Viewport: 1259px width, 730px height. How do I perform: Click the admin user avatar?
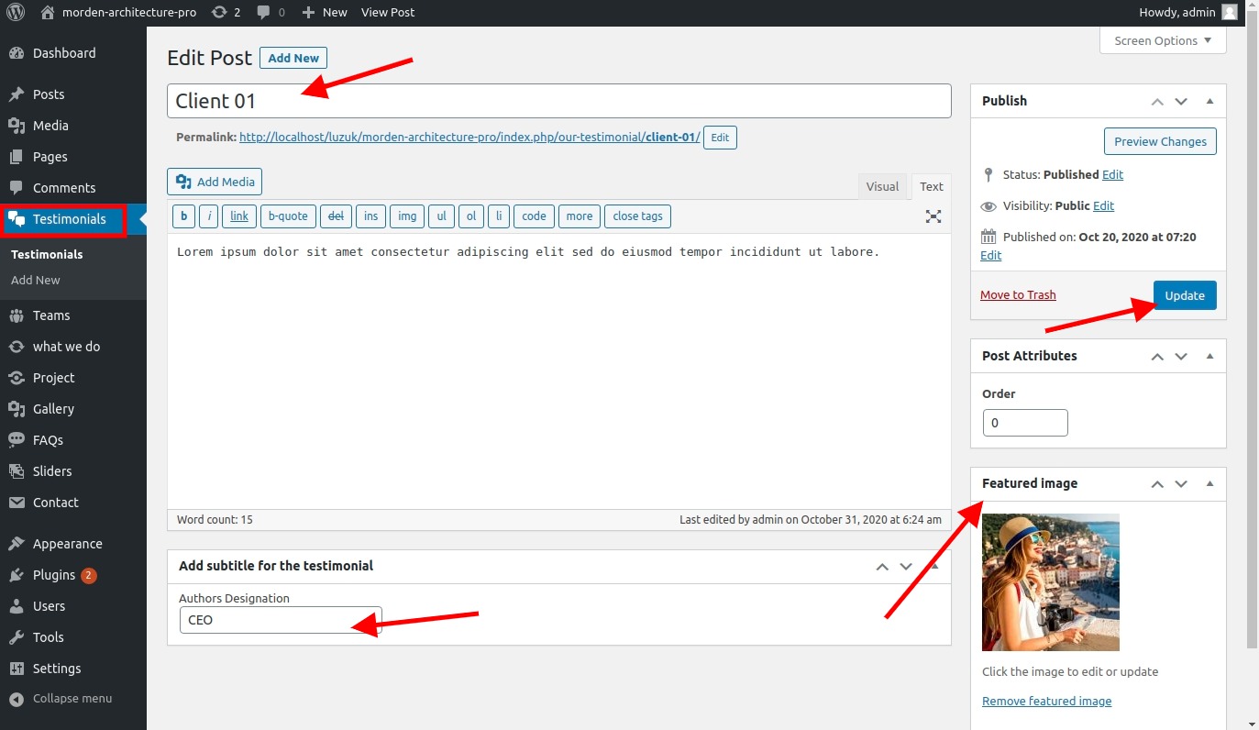[x=1230, y=12]
